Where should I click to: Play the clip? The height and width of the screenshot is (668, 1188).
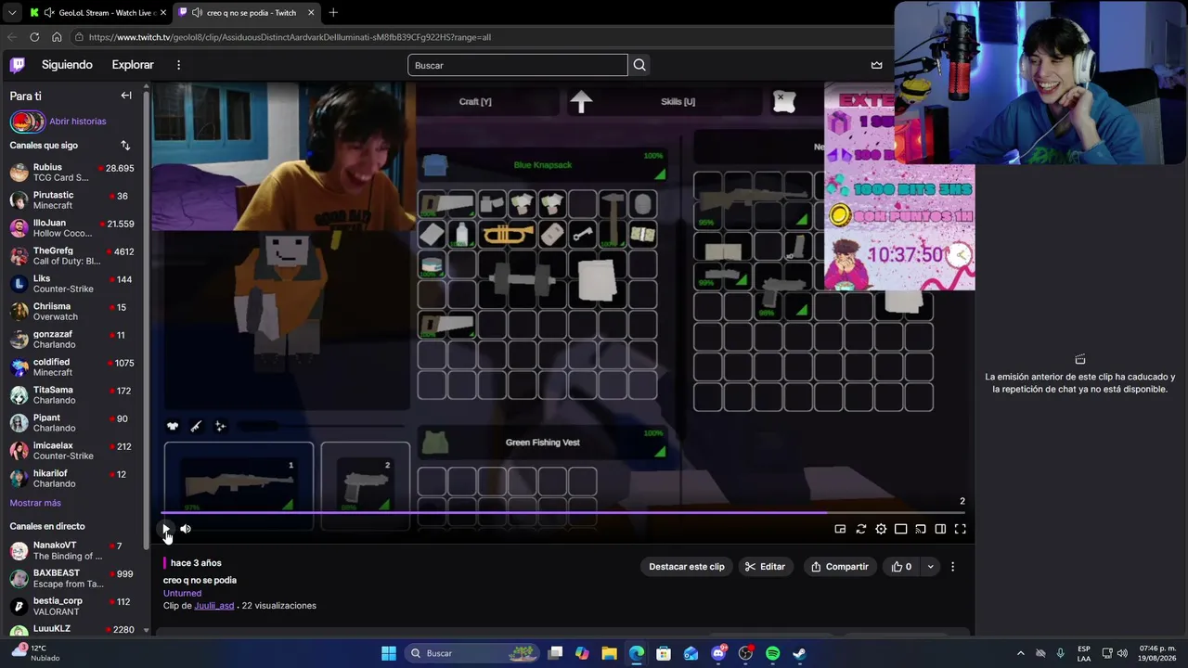[x=166, y=529]
